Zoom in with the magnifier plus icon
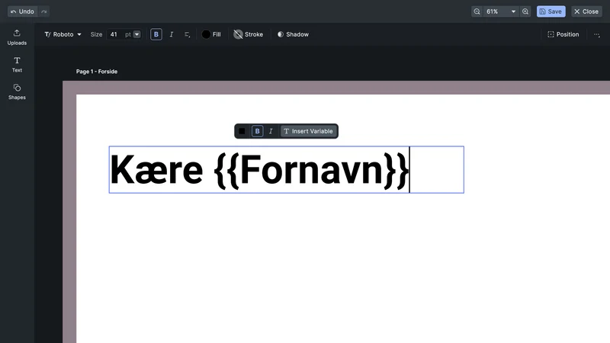Image resolution: width=610 pixels, height=343 pixels. point(525,11)
